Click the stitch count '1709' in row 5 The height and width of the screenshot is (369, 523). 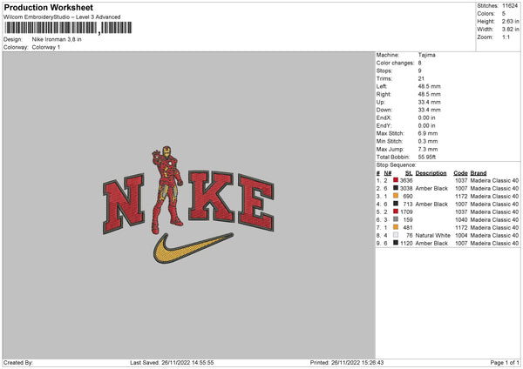click(406, 211)
